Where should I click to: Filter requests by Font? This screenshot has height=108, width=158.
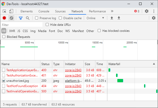point(52,31)
